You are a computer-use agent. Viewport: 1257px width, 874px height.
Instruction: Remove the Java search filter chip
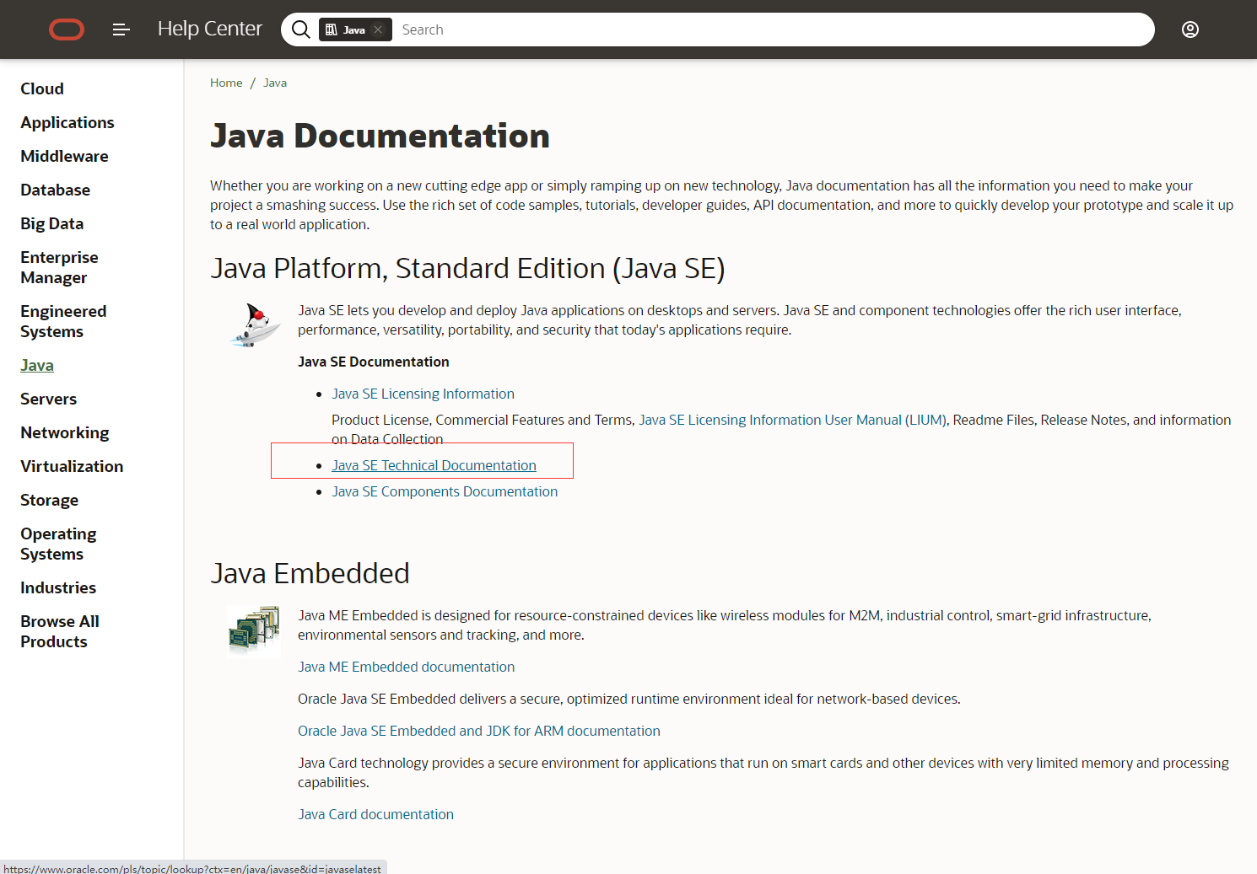coord(378,29)
